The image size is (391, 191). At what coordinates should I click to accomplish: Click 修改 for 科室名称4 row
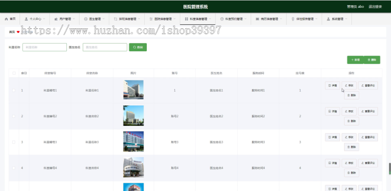pos(349,163)
